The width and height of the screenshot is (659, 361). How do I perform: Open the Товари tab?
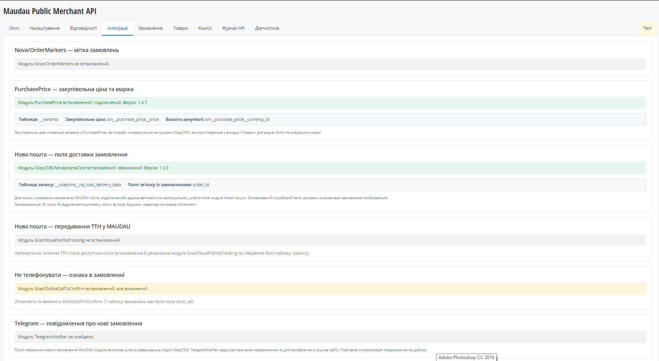point(181,28)
